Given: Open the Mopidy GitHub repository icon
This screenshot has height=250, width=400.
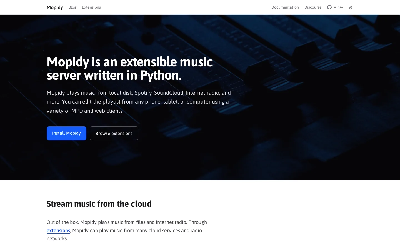Looking at the screenshot, I should [x=329, y=7].
